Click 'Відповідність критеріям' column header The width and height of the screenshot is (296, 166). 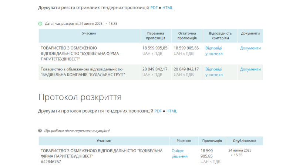221,36
